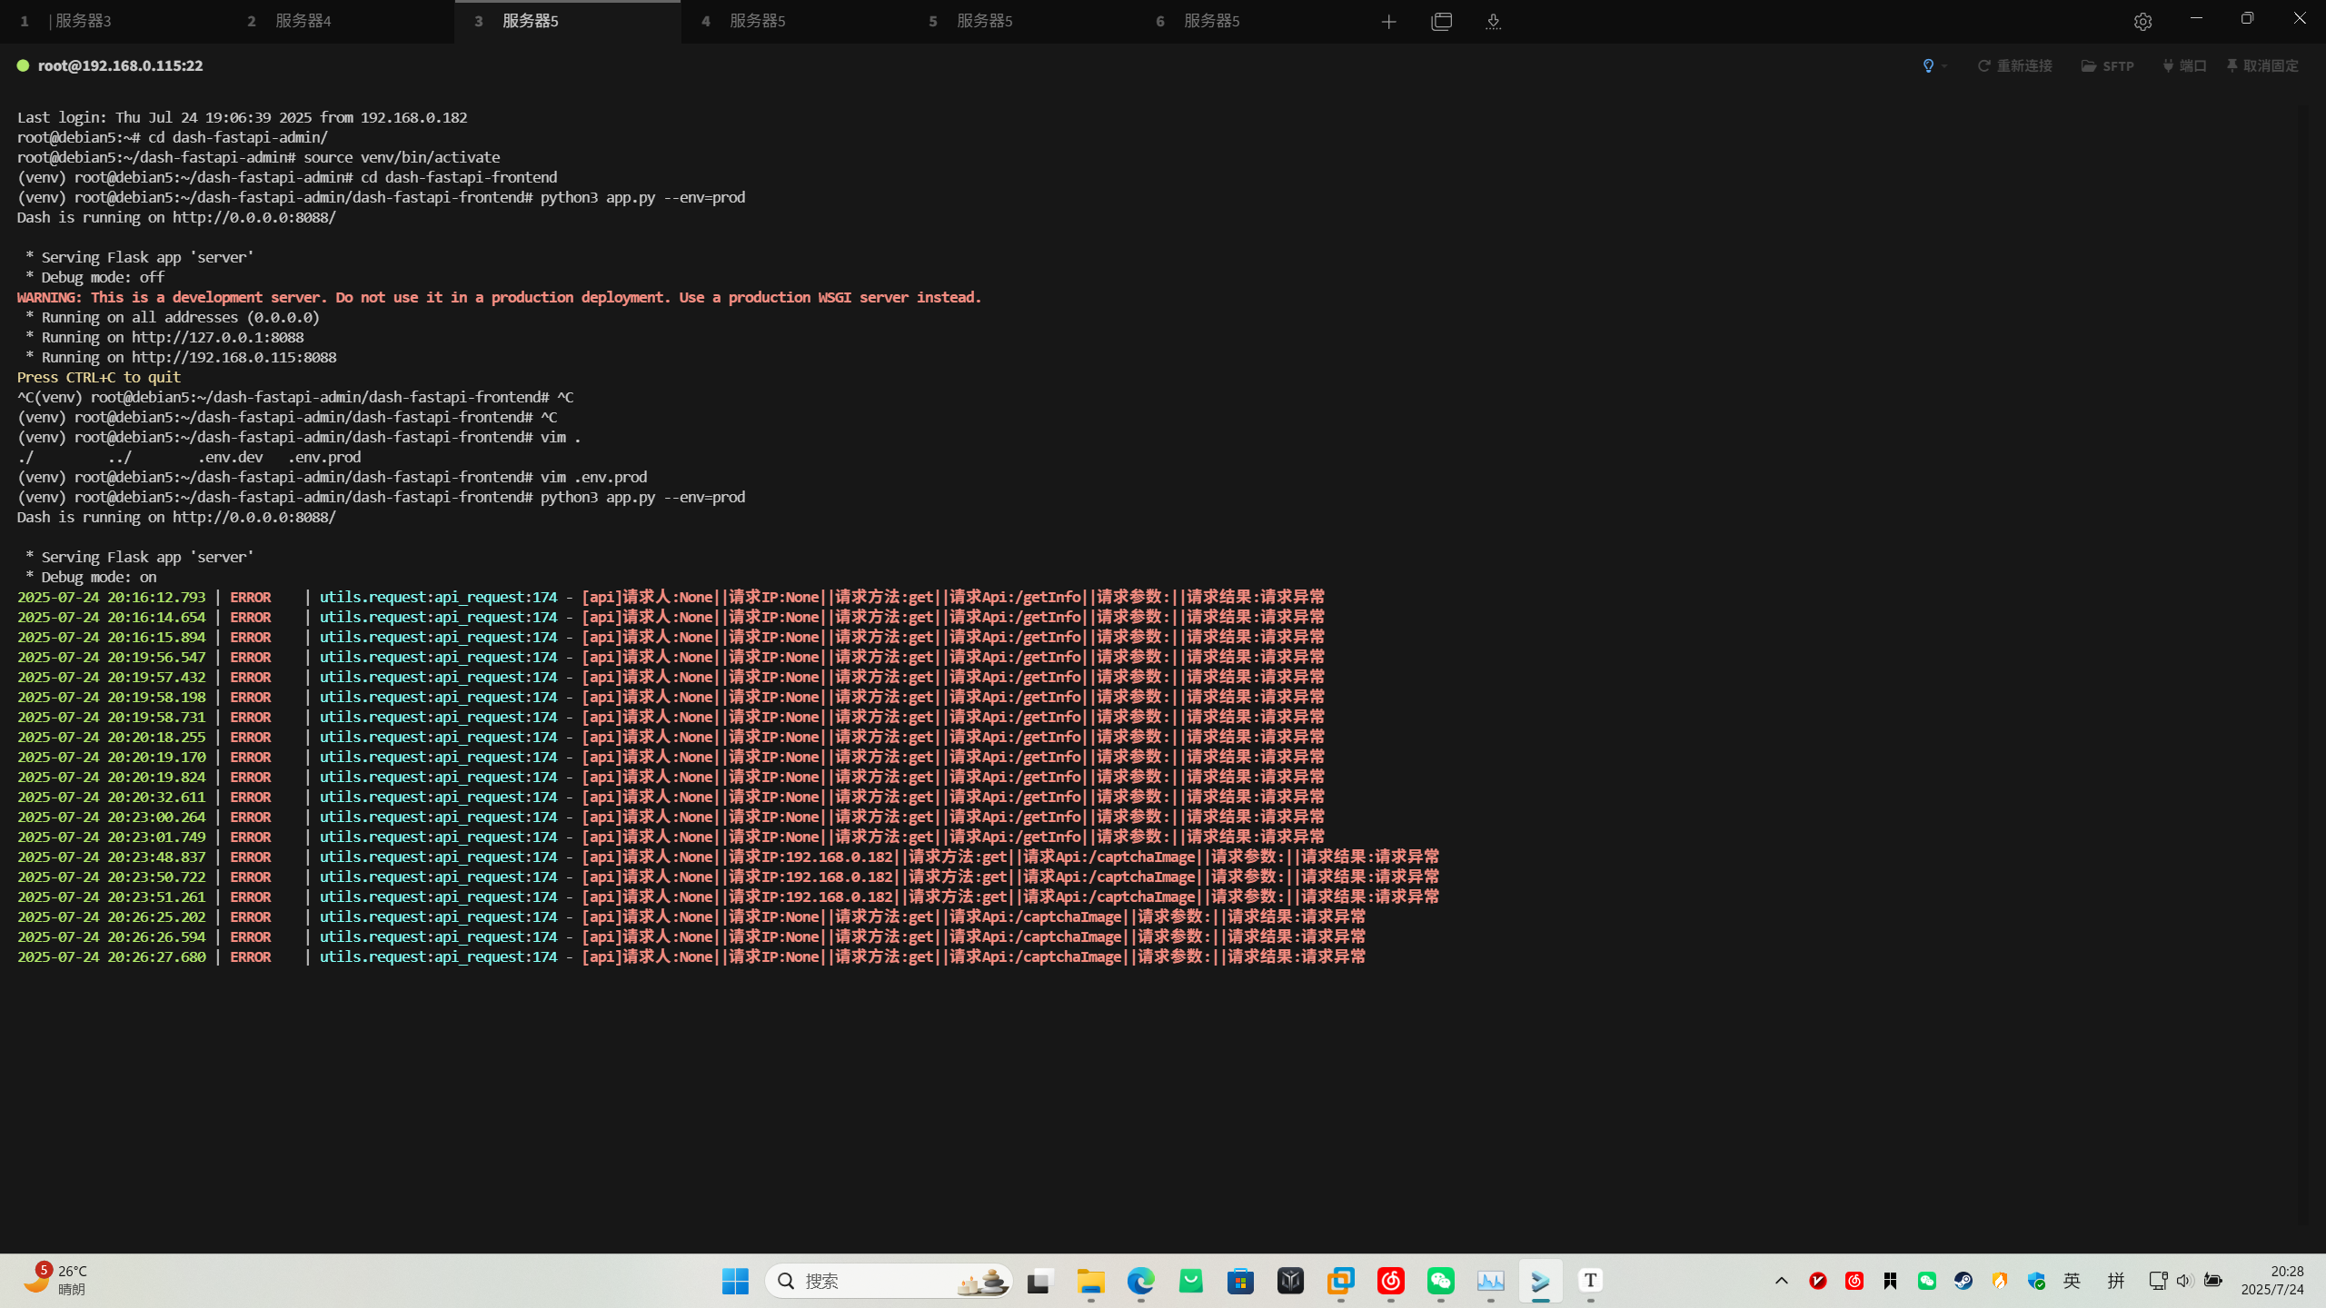
Task: Open Typora from the taskbar
Action: click(1590, 1281)
